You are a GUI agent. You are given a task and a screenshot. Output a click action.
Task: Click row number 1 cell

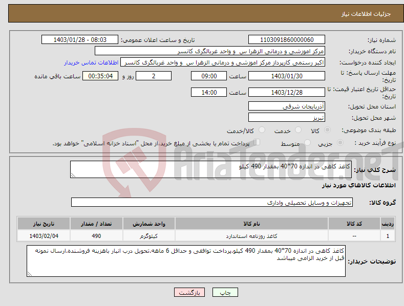click(388, 236)
